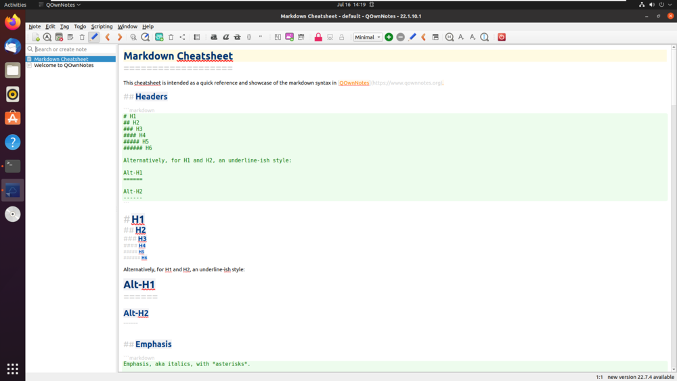Add workspace with green plus icon

(x=389, y=37)
